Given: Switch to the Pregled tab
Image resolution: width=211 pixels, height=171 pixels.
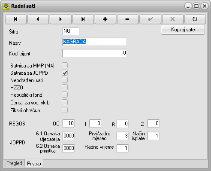Looking at the screenshot, I should tap(14, 163).
